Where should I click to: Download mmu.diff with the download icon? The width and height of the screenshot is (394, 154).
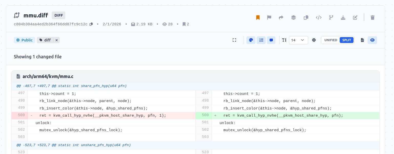tap(343, 17)
